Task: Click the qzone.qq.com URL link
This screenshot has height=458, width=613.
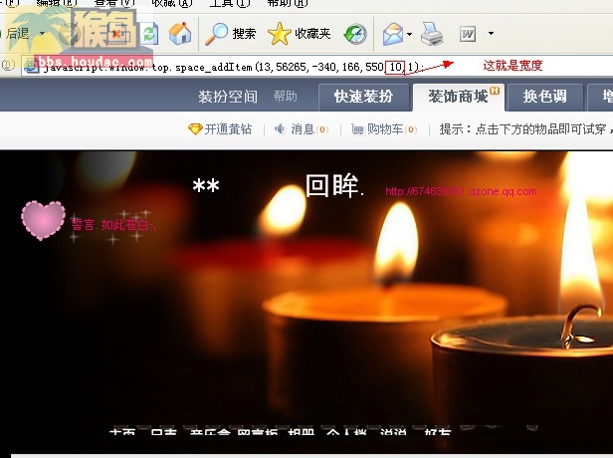Action: (x=461, y=191)
